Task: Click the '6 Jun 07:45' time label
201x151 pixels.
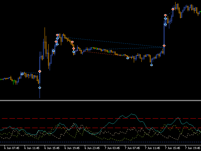Action: (x=12, y=148)
